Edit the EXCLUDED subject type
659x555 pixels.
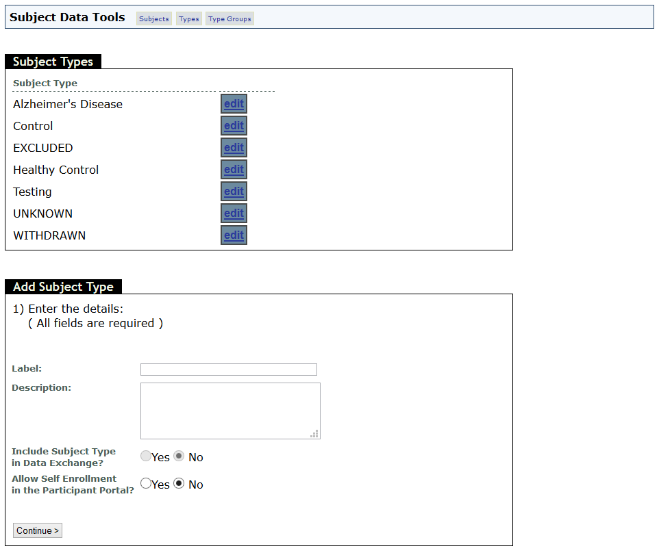click(234, 147)
